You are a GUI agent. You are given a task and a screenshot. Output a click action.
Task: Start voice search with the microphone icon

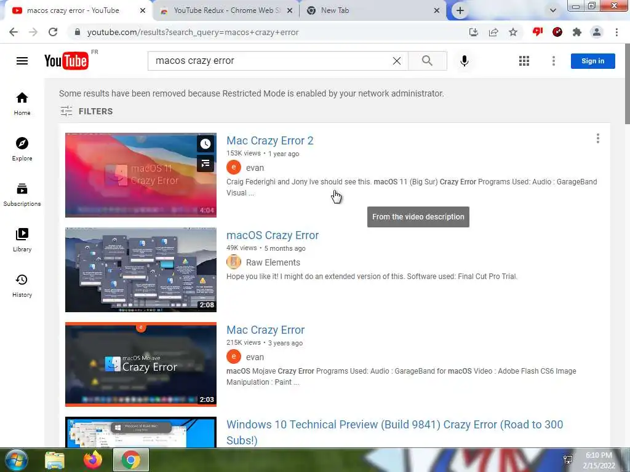click(x=464, y=61)
